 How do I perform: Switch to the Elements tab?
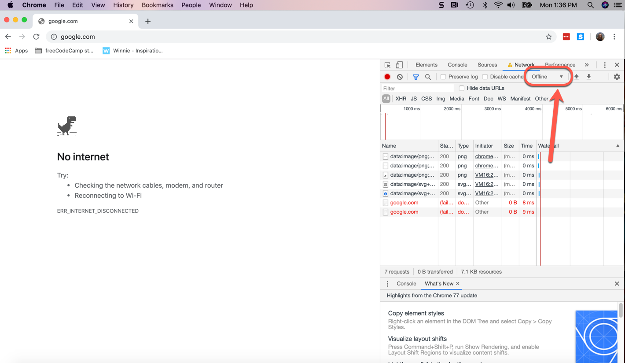[x=426, y=65]
